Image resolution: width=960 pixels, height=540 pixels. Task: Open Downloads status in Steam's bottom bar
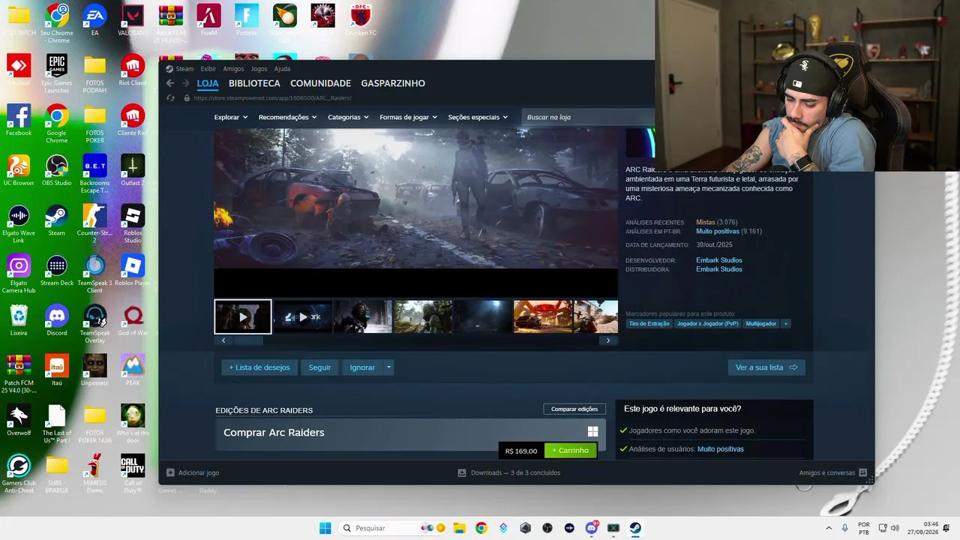(x=509, y=472)
